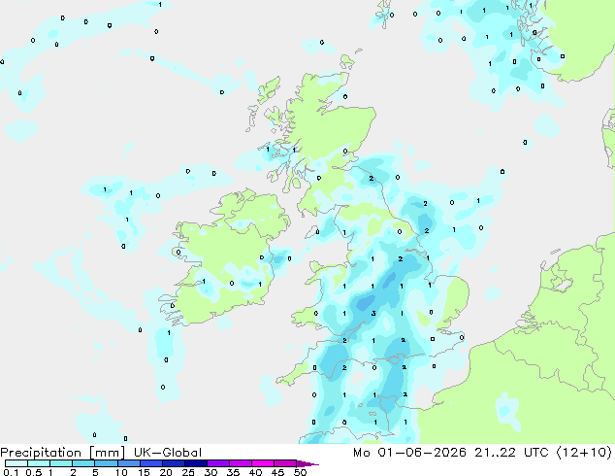Click the '40' legend scale label
Viewport: 615px width, 476px height.
pos(255,472)
